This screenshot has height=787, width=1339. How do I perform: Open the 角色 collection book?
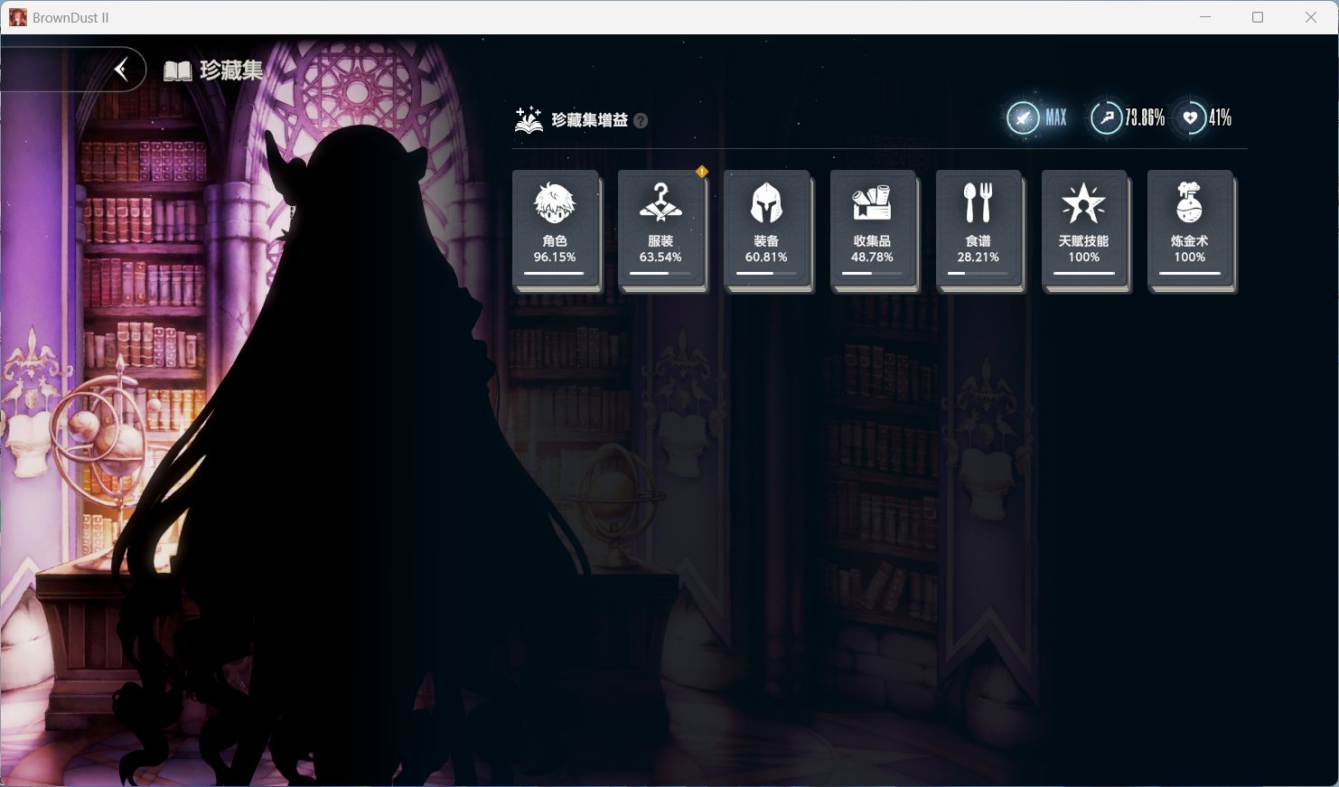tap(555, 230)
